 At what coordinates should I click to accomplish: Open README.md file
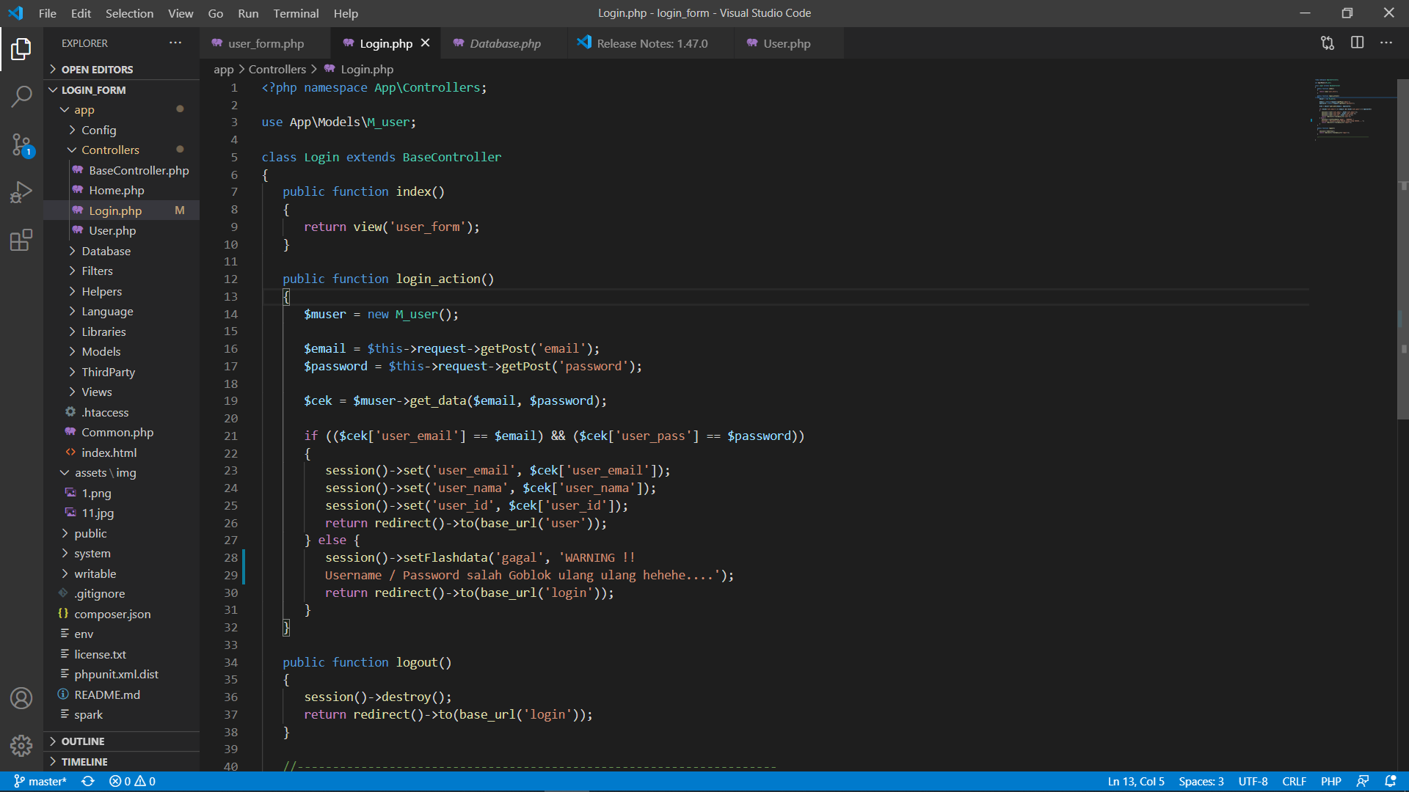(x=121, y=694)
